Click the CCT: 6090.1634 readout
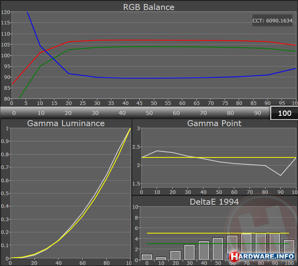 tap(272, 20)
